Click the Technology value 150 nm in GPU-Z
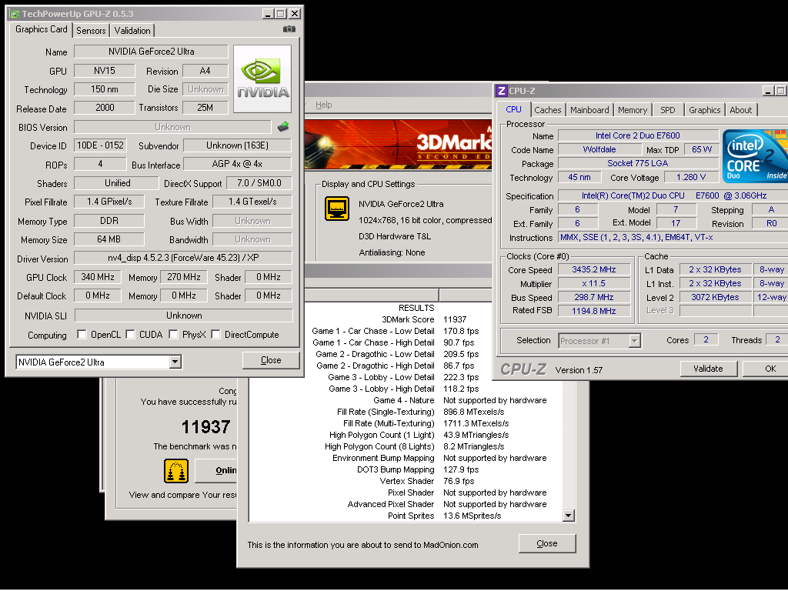 tap(105, 89)
